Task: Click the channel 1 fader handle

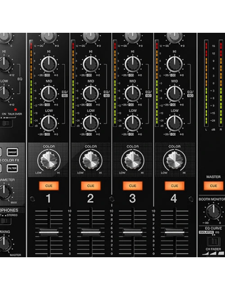Action: [49, 232]
